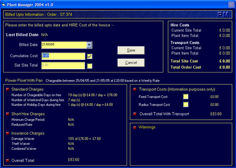The image size is (236, 168).
Task: Click the Overall Total £83.60 amount
Action: click(x=74, y=160)
